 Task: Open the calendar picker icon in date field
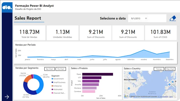tap(146, 18)
